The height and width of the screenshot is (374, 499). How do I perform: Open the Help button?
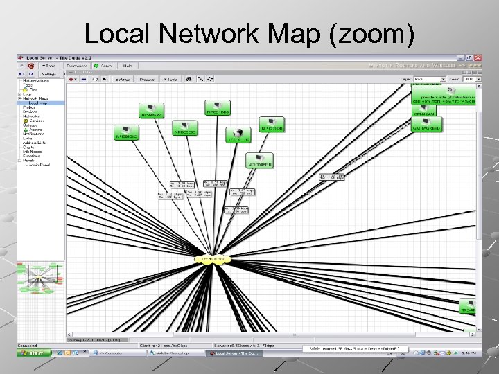click(x=128, y=66)
